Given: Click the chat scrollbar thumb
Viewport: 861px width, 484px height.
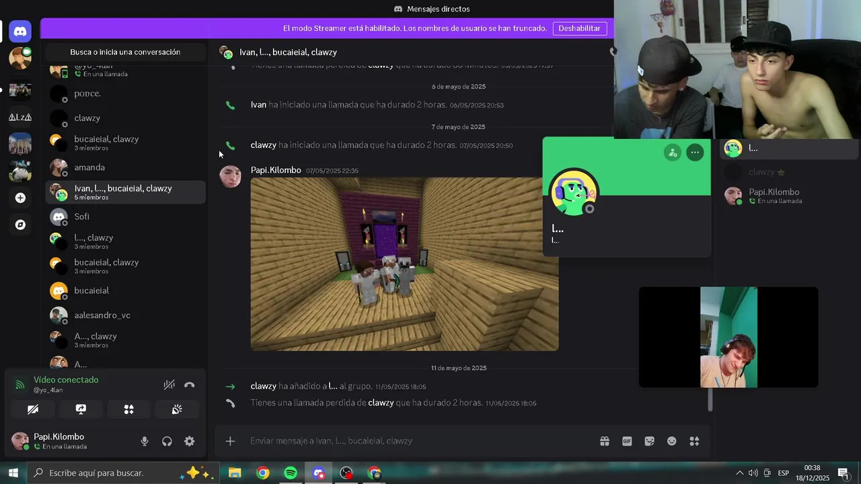Looking at the screenshot, I should point(710,400).
